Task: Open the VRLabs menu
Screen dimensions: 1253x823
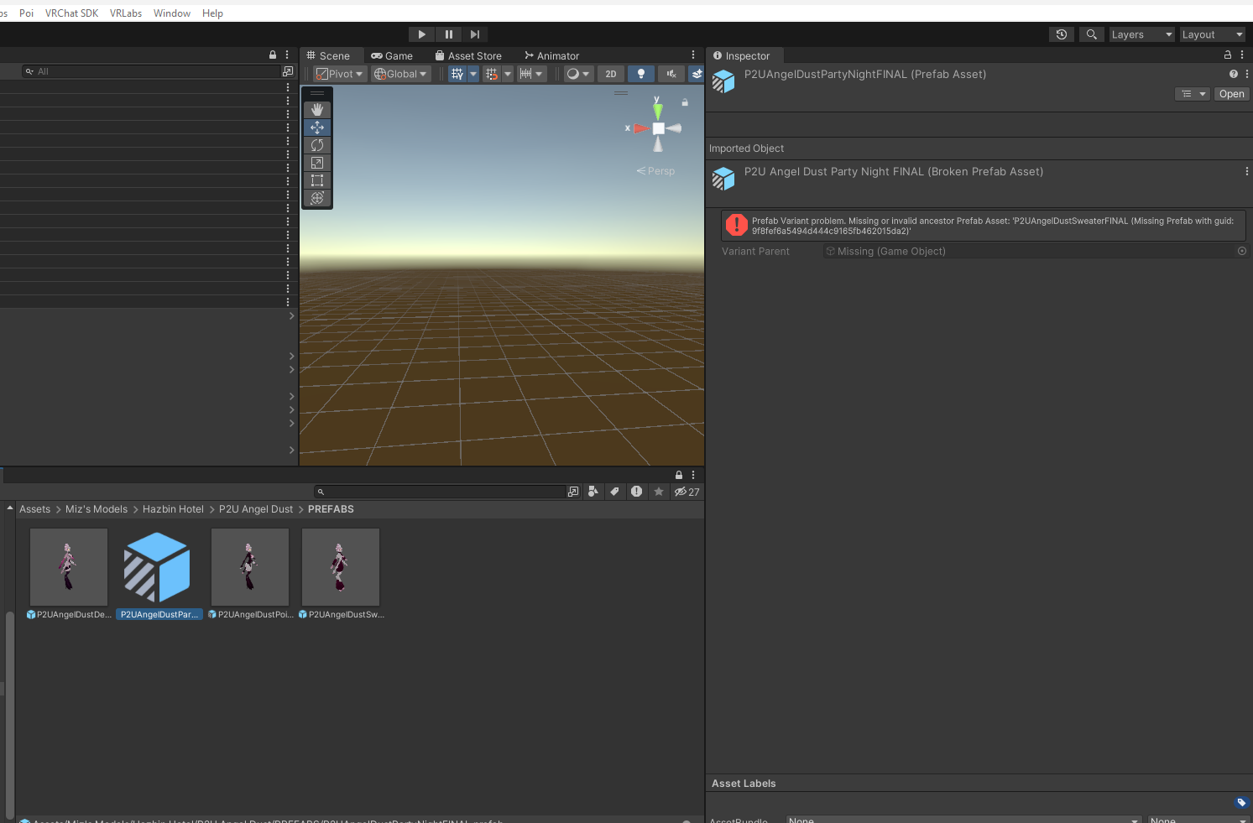Action: (126, 13)
